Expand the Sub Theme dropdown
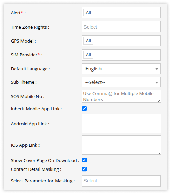Screen dimensions: 171x194 121,82
